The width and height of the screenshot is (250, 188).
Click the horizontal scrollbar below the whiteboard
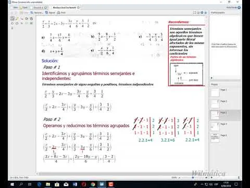(x=121, y=174)
